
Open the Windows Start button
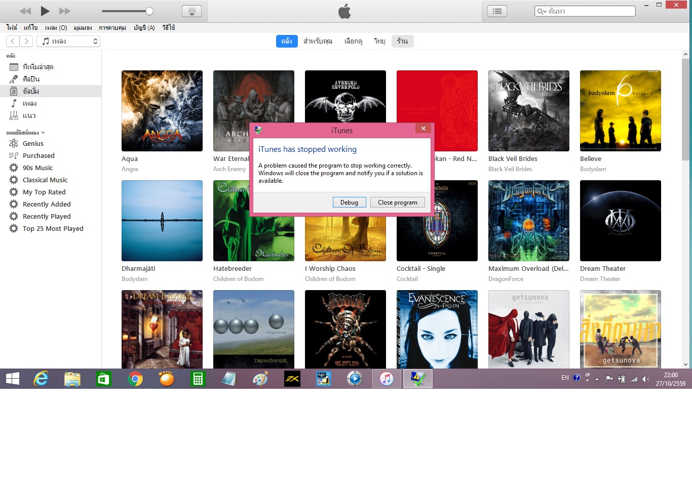pos(13,379)
